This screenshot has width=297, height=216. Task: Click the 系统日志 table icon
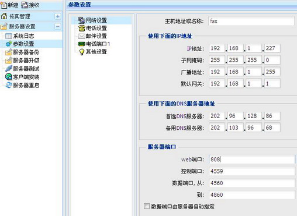pos(9,36)
